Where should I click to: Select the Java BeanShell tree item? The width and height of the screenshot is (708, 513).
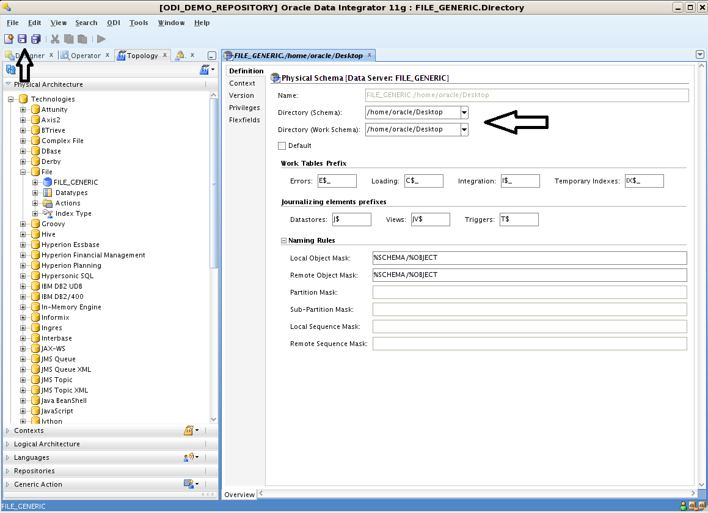click(x=64, y=400)
